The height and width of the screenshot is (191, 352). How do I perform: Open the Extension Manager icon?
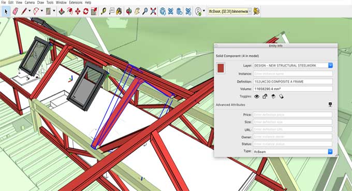[x=188, y=11]
